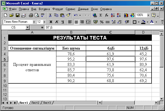Insert hyperlink with globe icon
Viewport: 165px width, 111px height.
[x=95, y=15]
